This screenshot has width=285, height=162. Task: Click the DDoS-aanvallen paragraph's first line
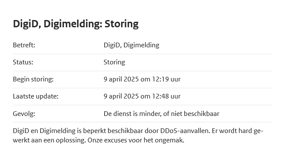(x=138, y=131)
